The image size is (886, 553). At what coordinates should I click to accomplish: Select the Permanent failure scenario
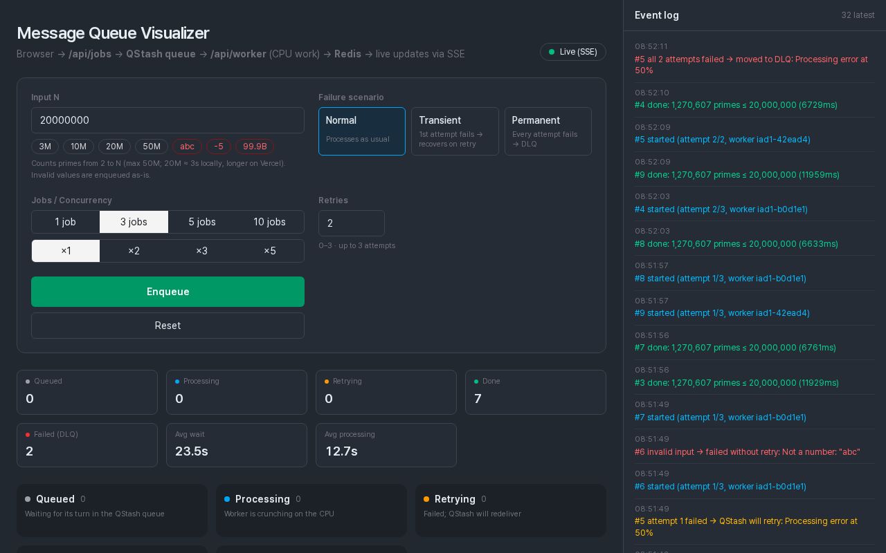tap(548, 131)
